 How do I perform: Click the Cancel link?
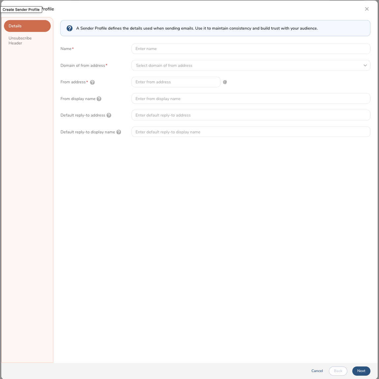pyautogui.click(x=317, y=371)
